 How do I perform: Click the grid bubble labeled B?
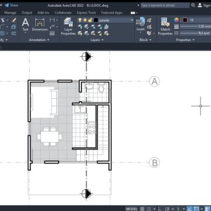pyautogui.click(x=155, y=162)
